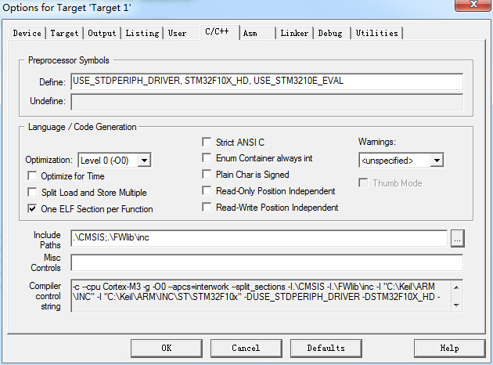Check Read-Write Position Independent
Image resolution: width=493 pixels, height=365 pixels.
[207, 208]
